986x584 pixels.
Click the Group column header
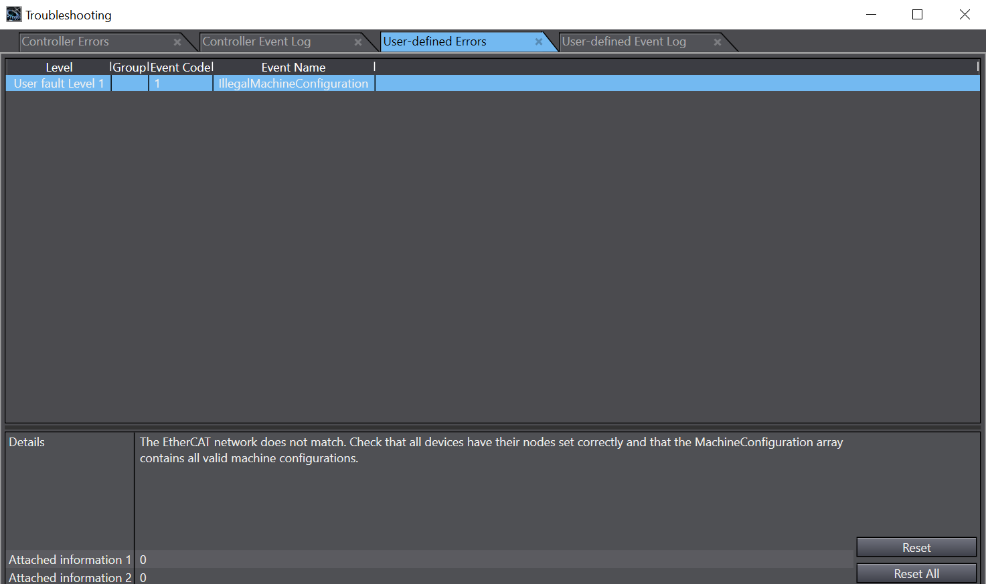tap(129, 68)
